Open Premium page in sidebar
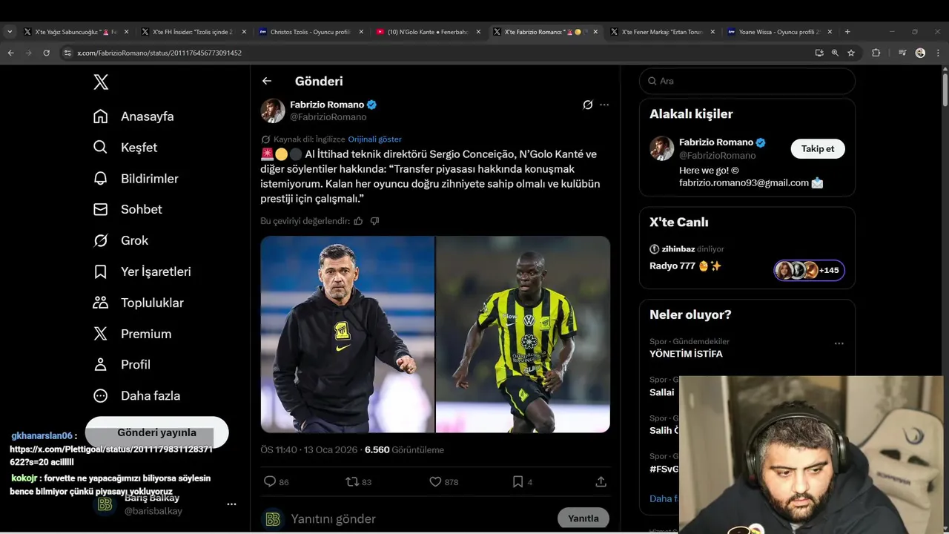This screenshot has width=949, height=534. [132, 334]
